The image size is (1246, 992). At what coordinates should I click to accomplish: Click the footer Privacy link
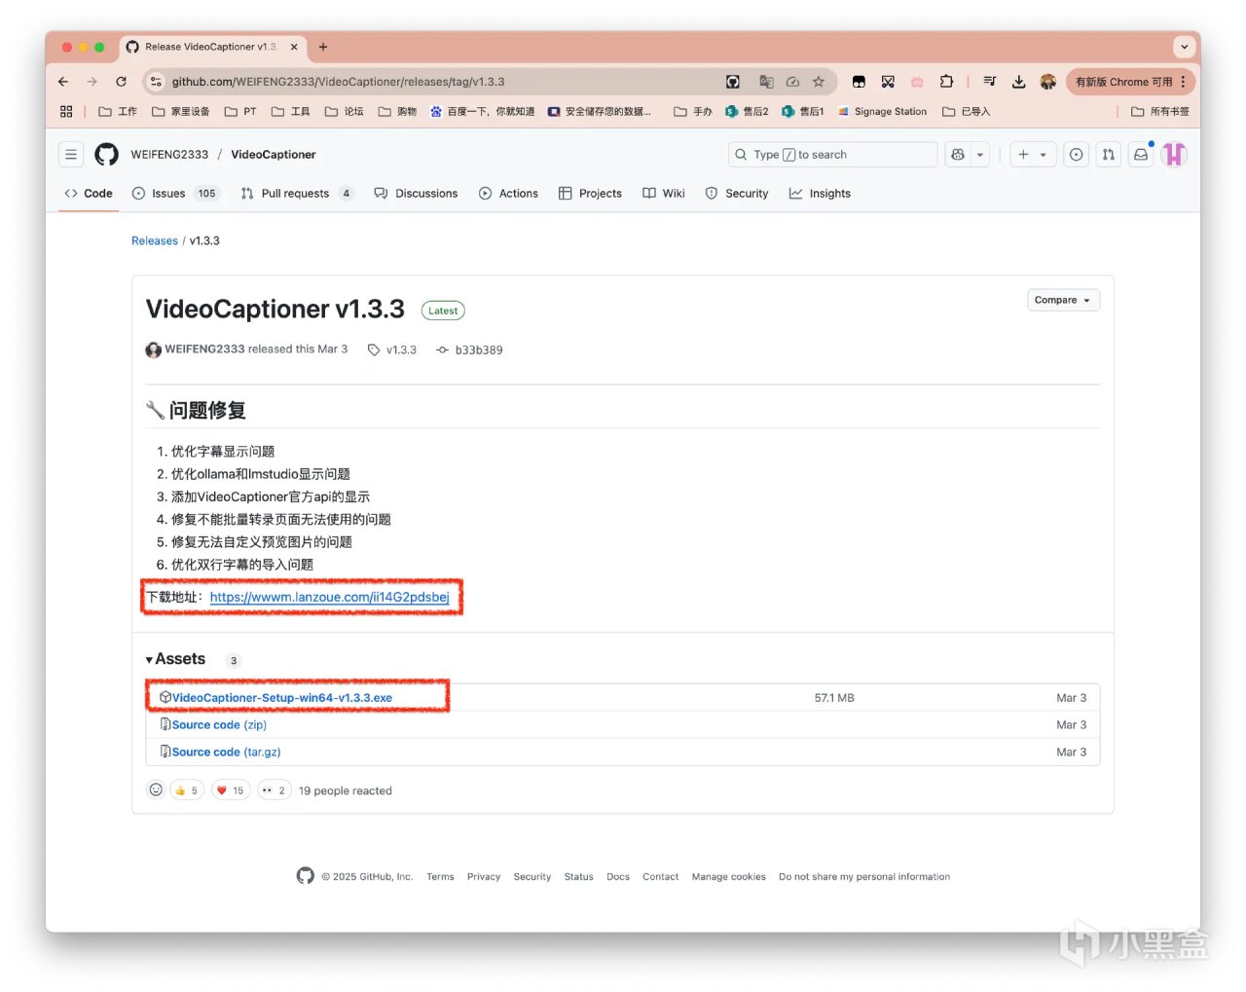tap(484, 877)
